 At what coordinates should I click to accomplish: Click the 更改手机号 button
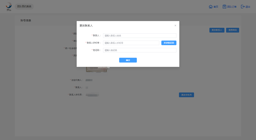point(186,95)
